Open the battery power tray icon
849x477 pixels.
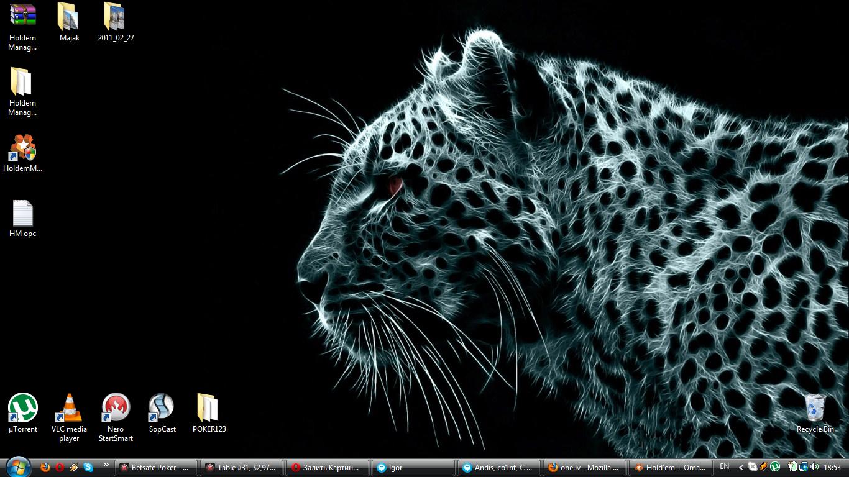coord(792,466)
